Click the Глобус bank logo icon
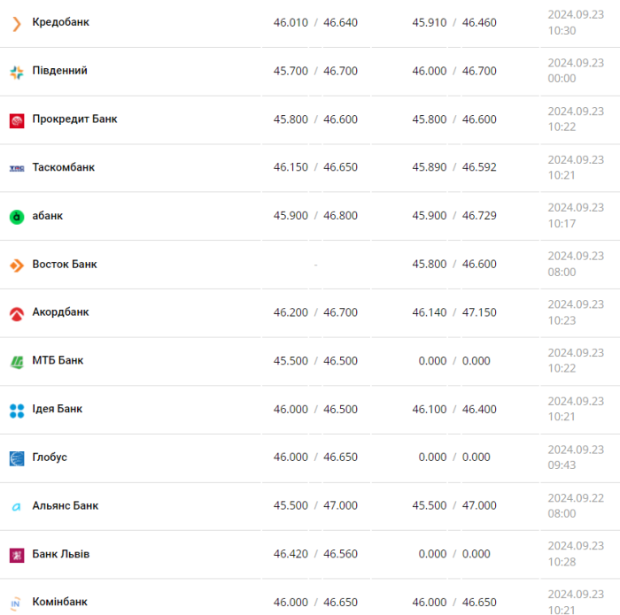The height and width of the screenshot is (615, 620). tap(16, 458)
